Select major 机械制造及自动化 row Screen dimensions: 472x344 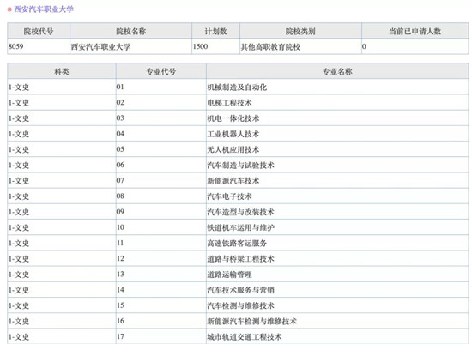(x=238, y=87)
